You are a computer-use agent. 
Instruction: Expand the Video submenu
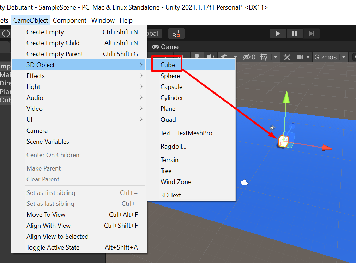(x=78, y=108)
